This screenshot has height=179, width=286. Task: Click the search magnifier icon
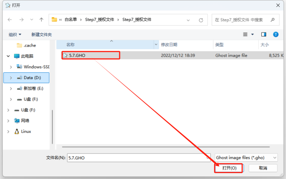tap(273, 20)
